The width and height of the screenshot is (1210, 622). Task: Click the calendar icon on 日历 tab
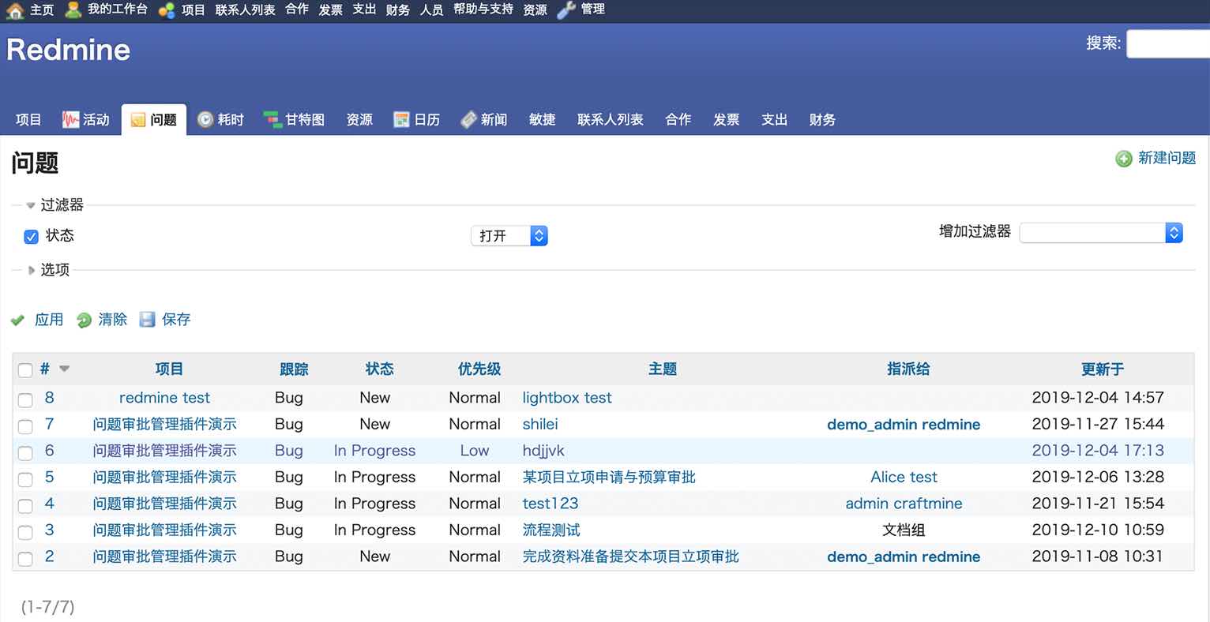(x=402, y=120)
